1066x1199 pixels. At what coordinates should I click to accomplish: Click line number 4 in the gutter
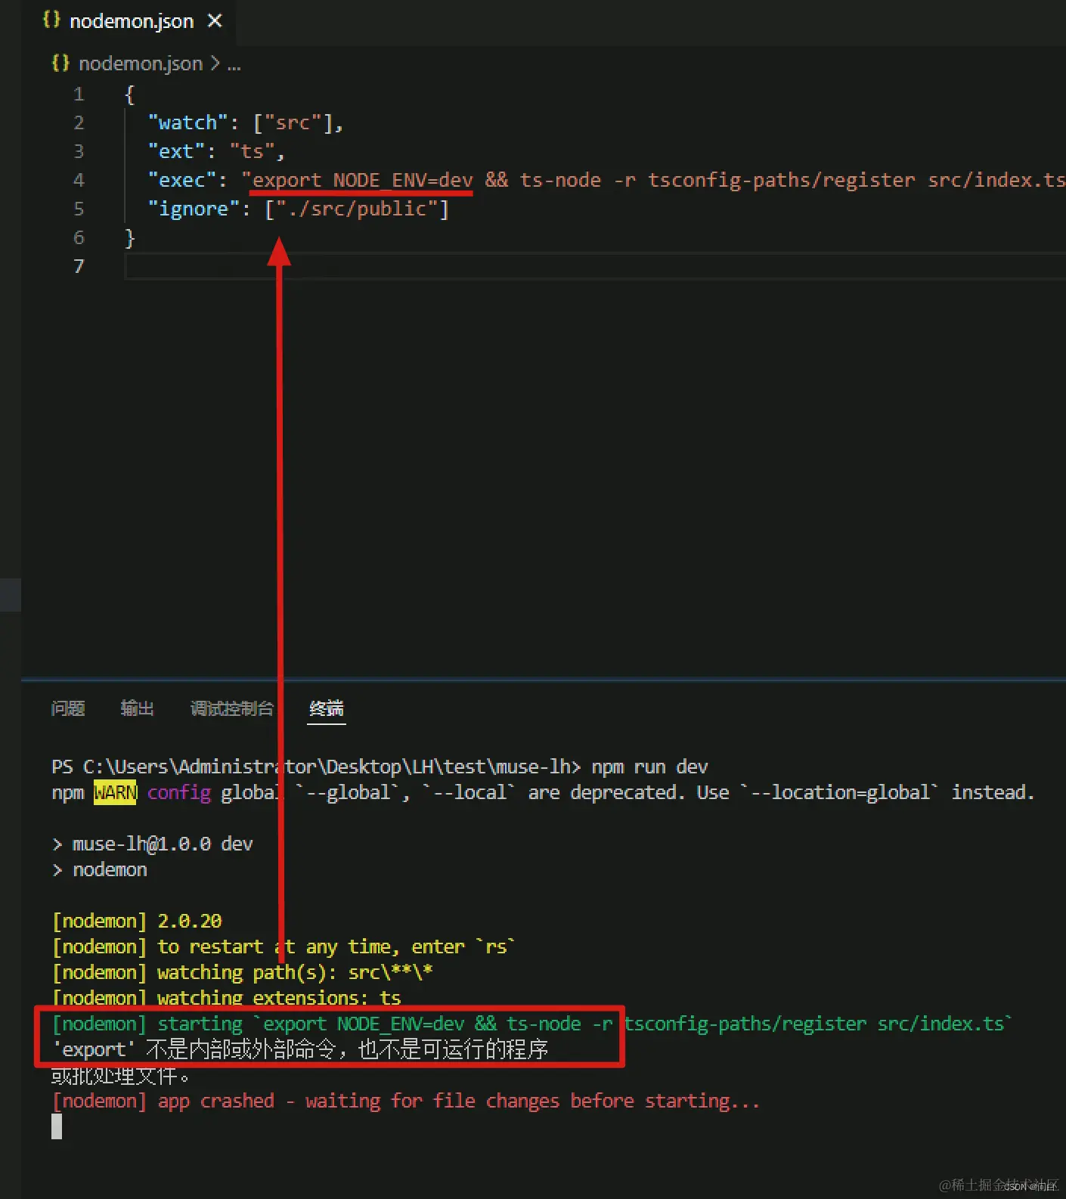coord(79,181)
